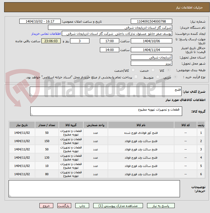Click the 'تاریخ نیاز' column header
Viewport: 210px width, 213px height.
click(22, 125)
